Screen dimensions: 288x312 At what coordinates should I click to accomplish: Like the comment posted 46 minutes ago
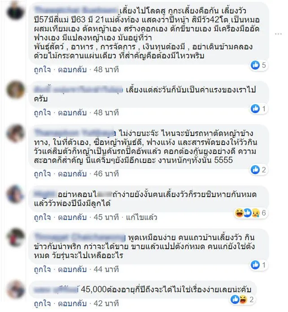tap(42, 174)
